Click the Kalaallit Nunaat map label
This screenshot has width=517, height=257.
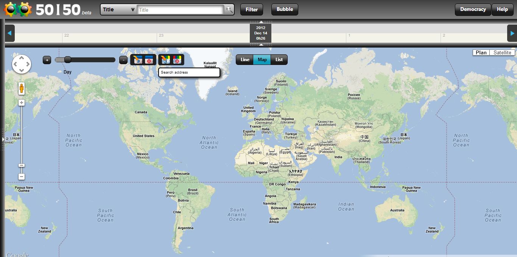[210, 65]
